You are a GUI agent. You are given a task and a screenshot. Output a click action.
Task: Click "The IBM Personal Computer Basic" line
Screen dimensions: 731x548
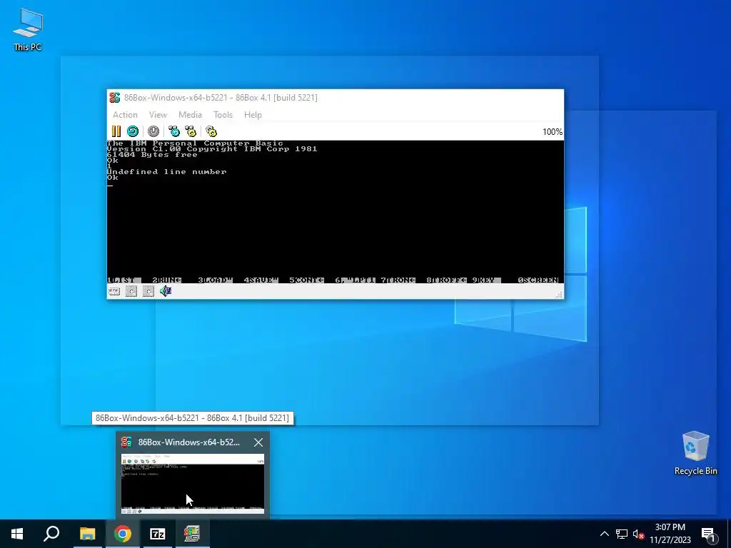coord(195,143)
